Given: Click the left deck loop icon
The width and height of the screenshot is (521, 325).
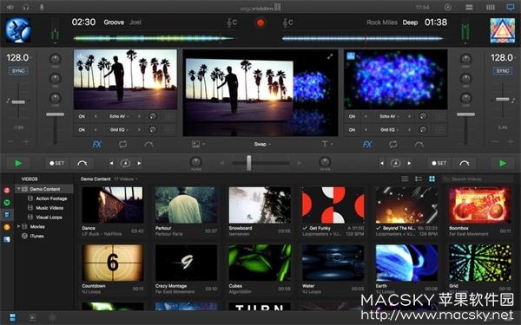Looking at the screenshot, I should [x=123, y=144].
